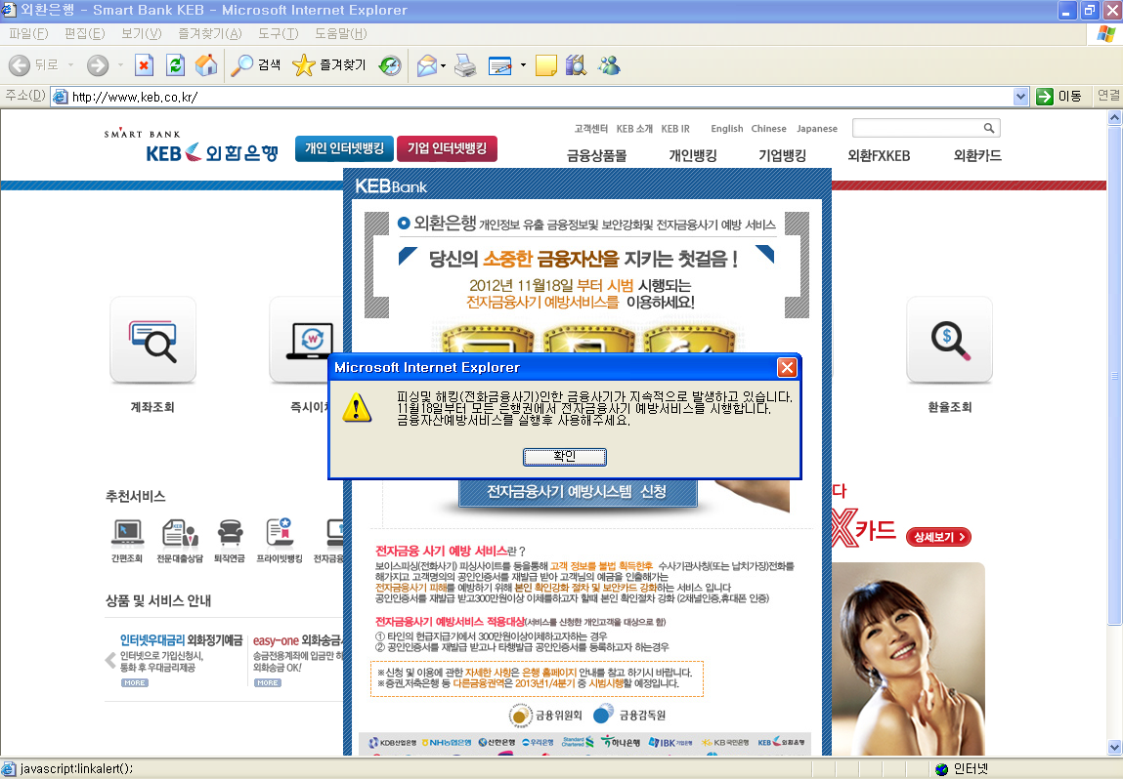Expand the Back button history dropdown
This screenshot has width=1123, height=779.
pos(71,65)
